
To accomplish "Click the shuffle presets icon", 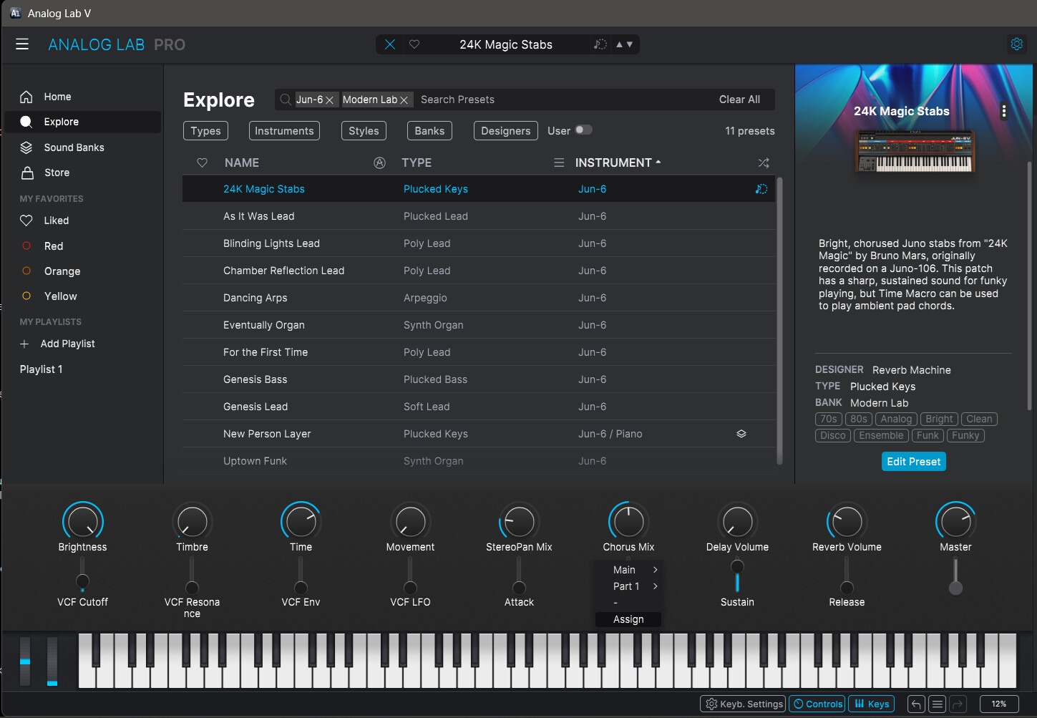I will [764, 163].
